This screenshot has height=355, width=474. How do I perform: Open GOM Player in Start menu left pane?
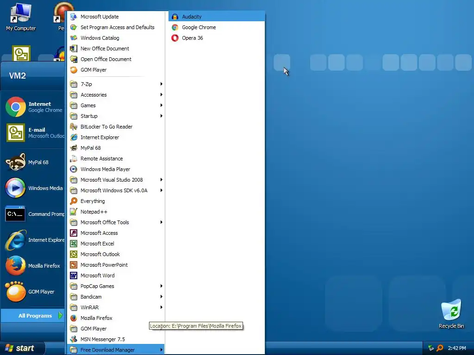(34, 292)
